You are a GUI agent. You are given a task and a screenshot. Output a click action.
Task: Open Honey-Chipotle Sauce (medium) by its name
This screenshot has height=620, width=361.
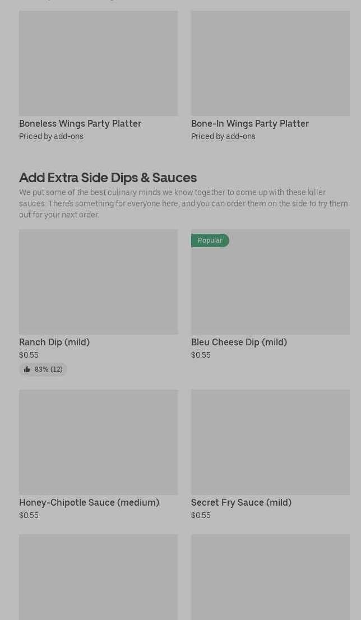tap(89, 502)
